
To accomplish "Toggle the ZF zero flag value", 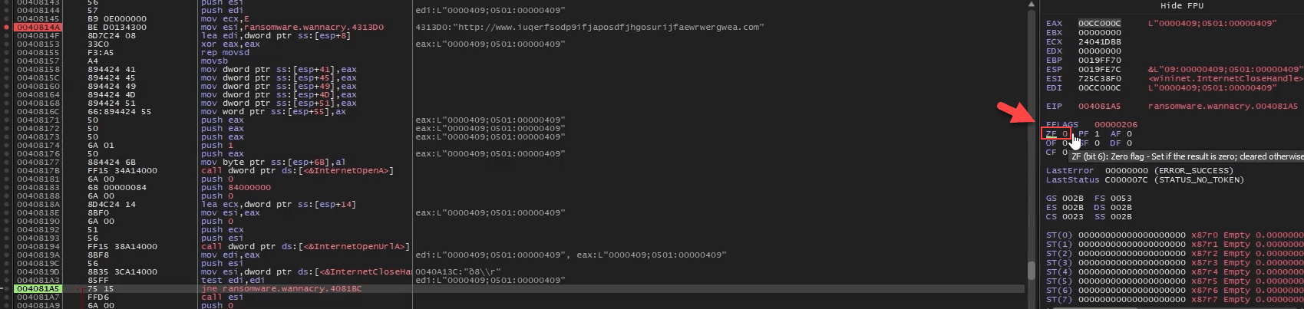I will 1065,134.
